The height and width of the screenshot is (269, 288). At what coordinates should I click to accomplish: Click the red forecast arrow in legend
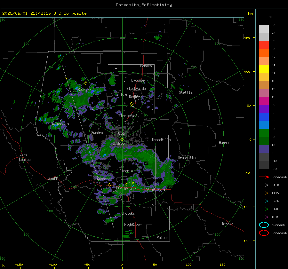point(264,177)
